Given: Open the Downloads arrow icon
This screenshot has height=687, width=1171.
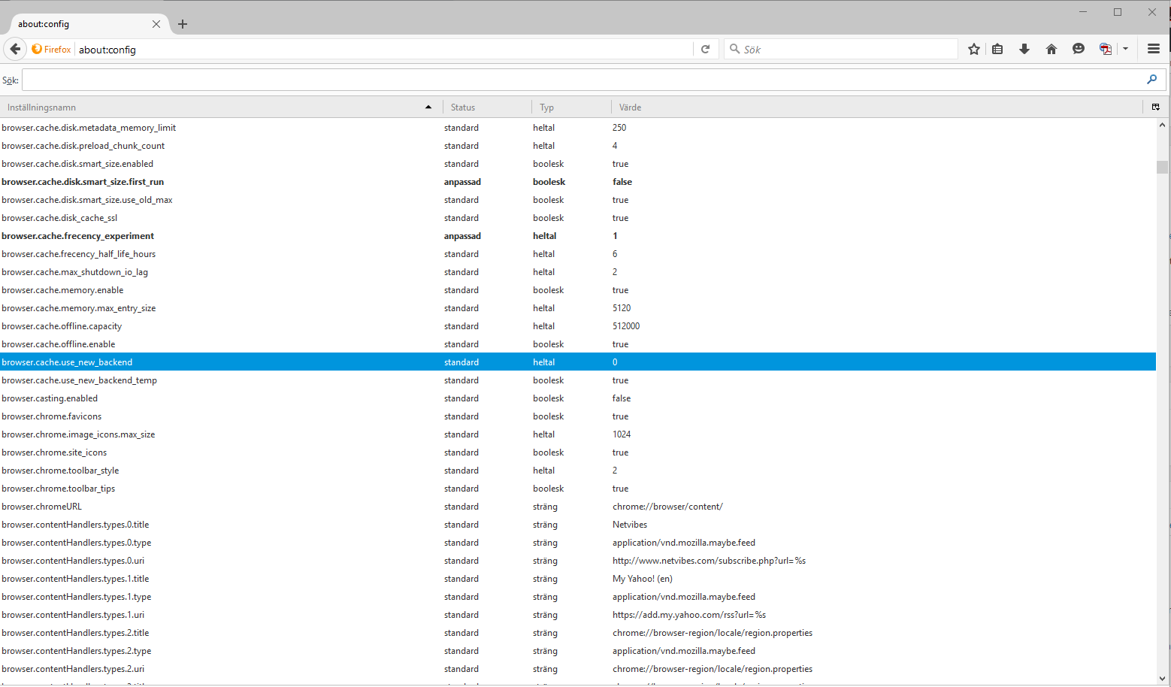Looking at the screenshot, I should [1024, 49].
